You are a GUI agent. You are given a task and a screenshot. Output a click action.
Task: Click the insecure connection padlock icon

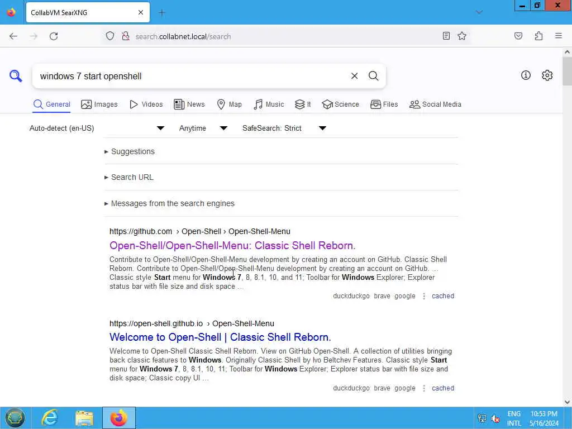pyautogui.click(x=126, y=36)
